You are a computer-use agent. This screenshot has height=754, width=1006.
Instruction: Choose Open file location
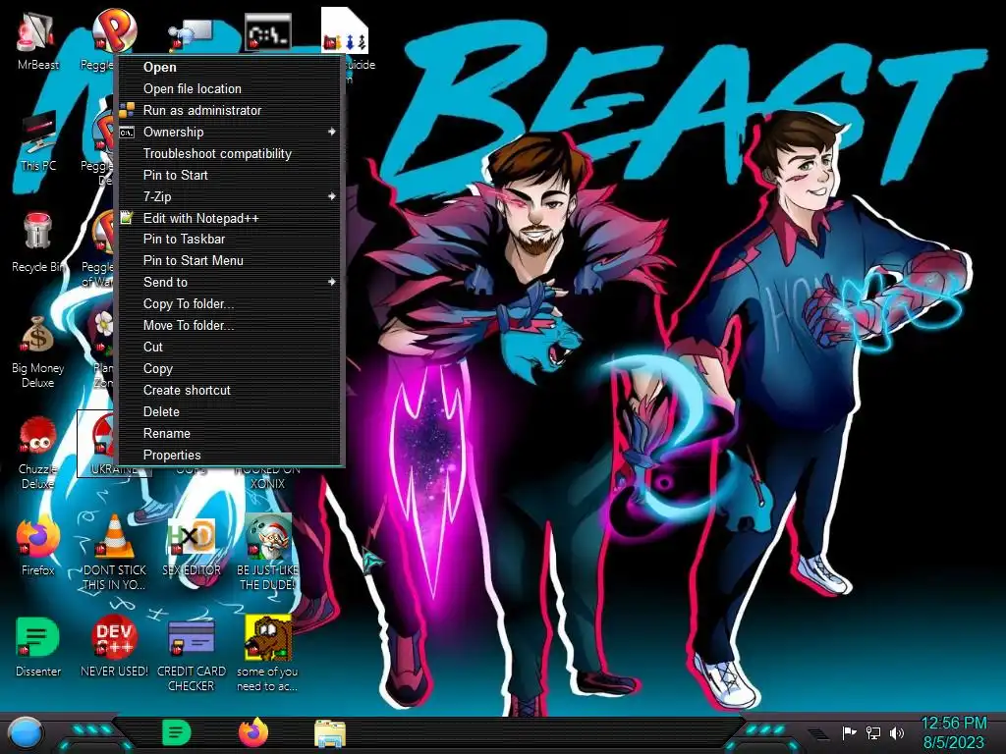pyautogui.click(x=229, y=89)
